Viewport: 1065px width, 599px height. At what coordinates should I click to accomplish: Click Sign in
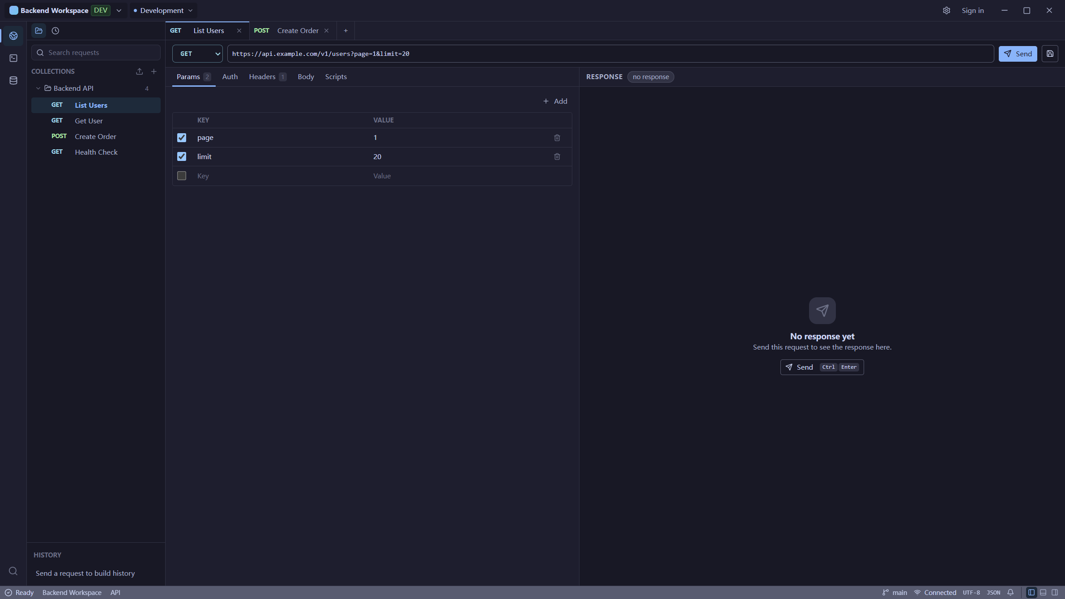(x=973, y=11)
